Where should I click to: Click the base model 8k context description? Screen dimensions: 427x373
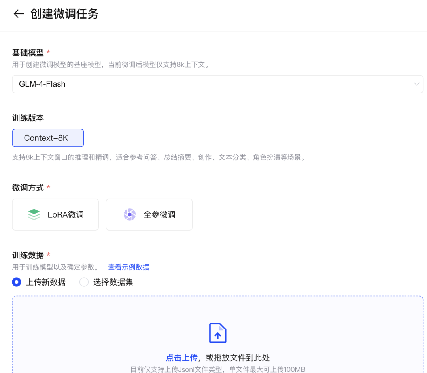pos(111,65)
